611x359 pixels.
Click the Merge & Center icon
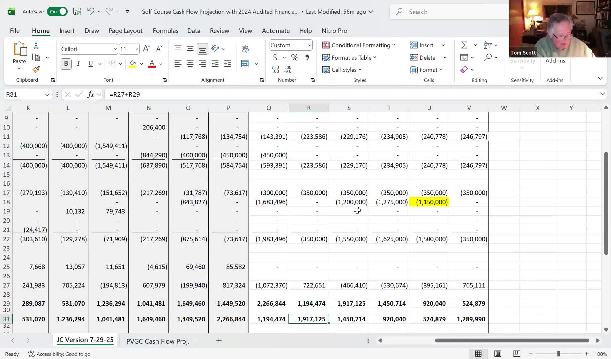[245, 64]
